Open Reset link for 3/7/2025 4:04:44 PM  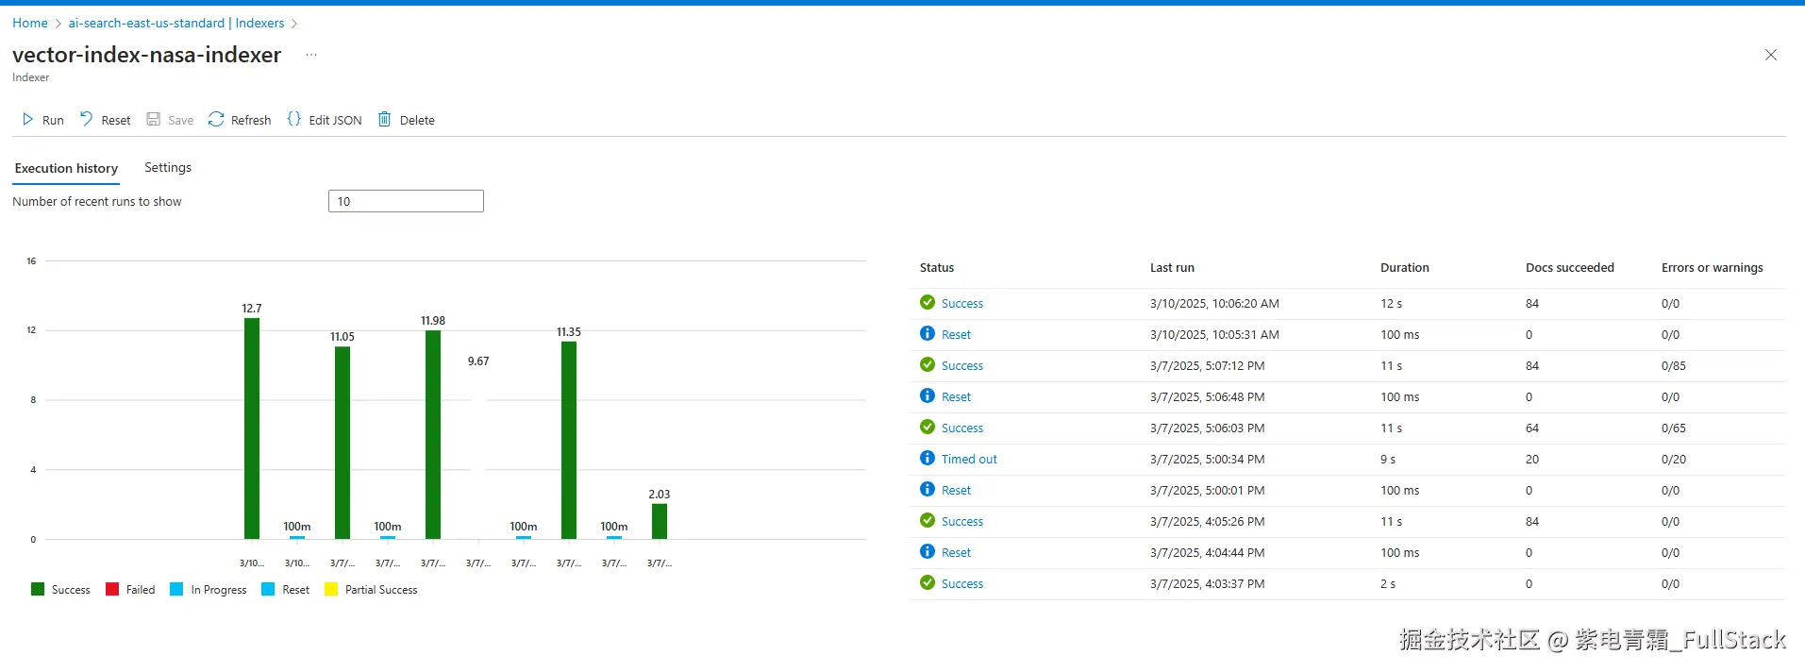pyautogui.click(x=956, y=552)
